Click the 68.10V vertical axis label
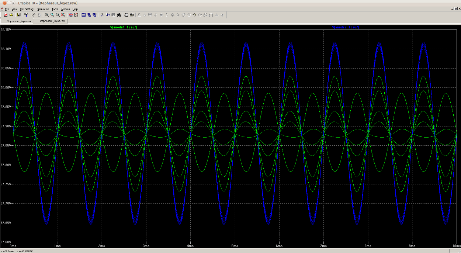The width and height of the screenshot is (461, 253). pyautogui.click(x=6, y=49)
